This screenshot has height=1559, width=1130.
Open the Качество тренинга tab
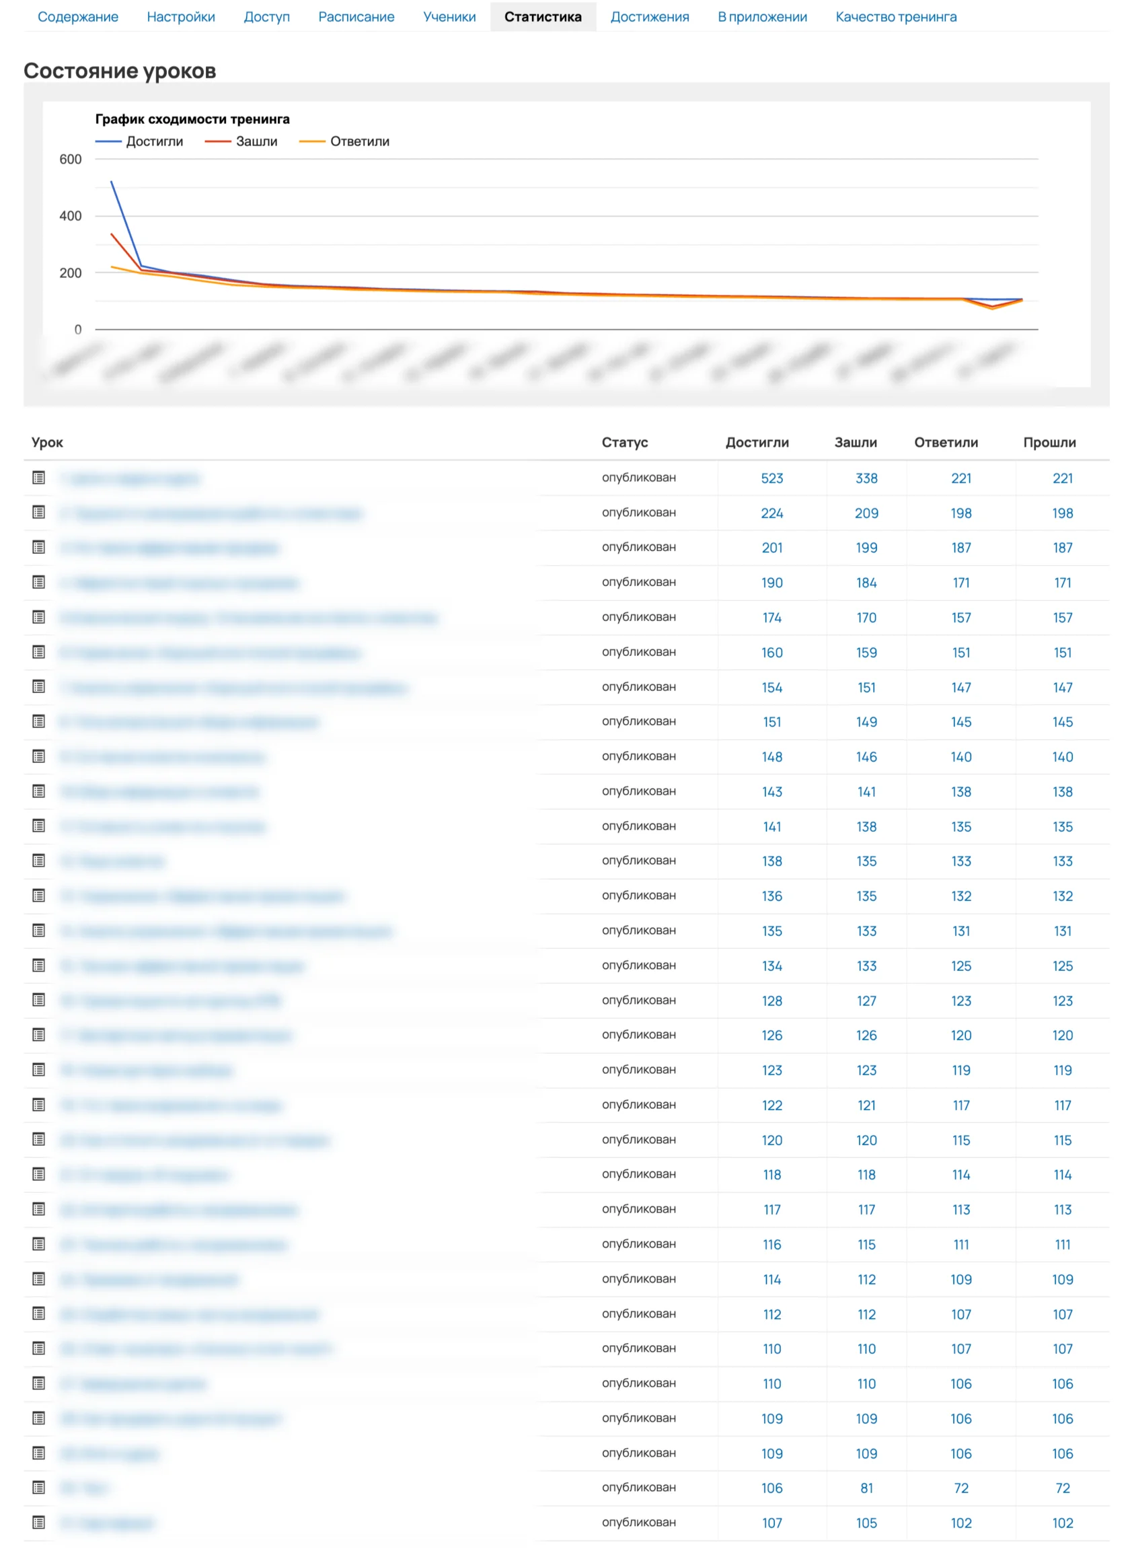[x=897, y=17]
